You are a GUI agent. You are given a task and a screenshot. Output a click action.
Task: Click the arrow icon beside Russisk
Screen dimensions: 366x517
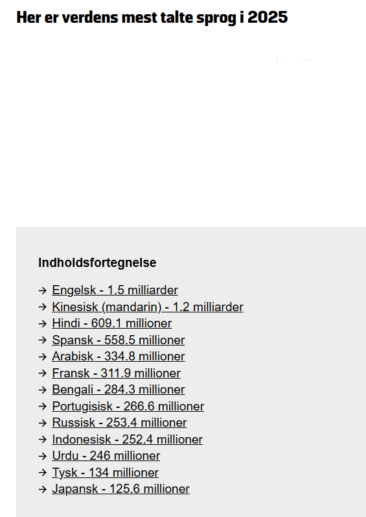43,423
